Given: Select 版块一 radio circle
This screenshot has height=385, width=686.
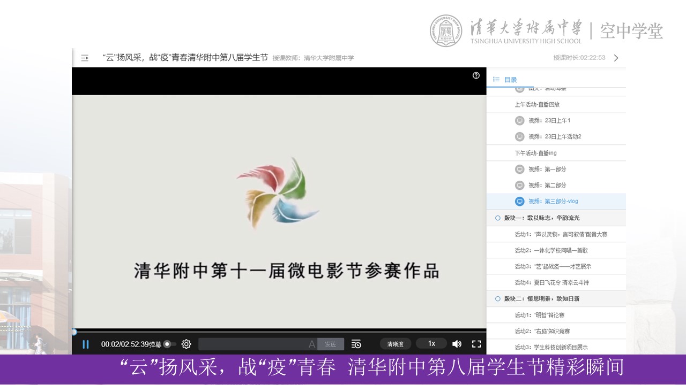Looking at the screenshot, I should (x=498, y=218).
